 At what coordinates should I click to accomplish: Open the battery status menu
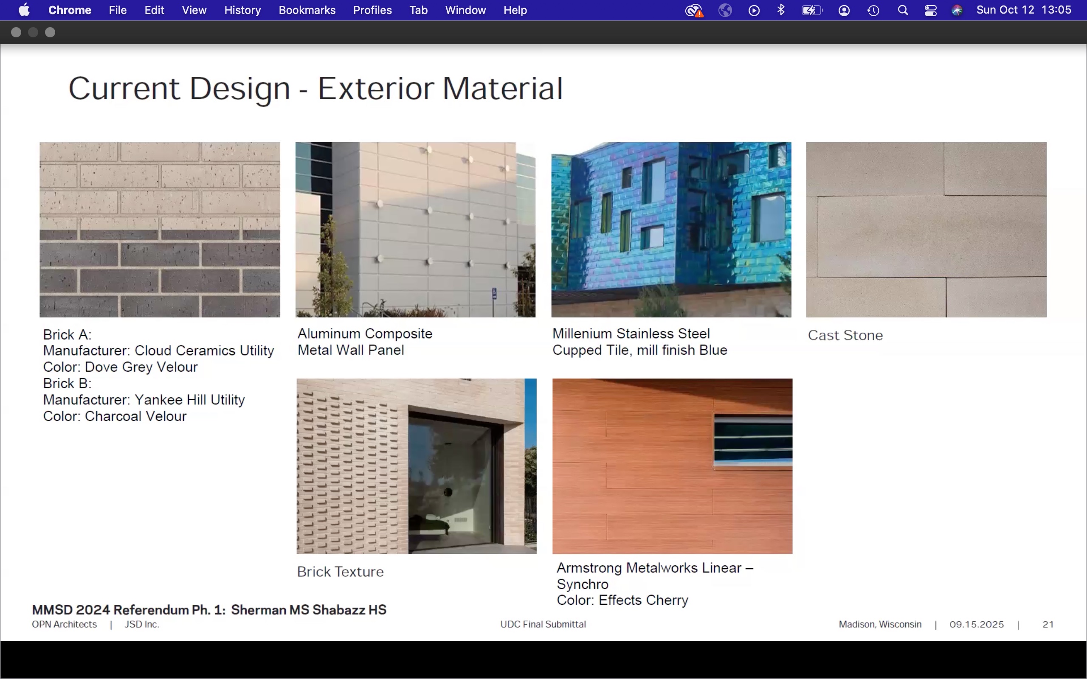pyautogui.click(x=812, y=10)
